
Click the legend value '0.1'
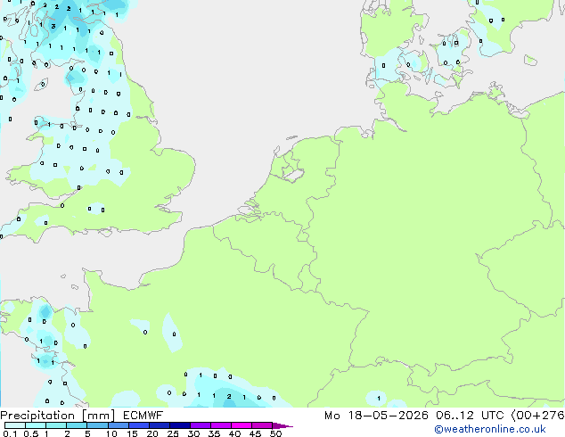[x=10, y=433]
